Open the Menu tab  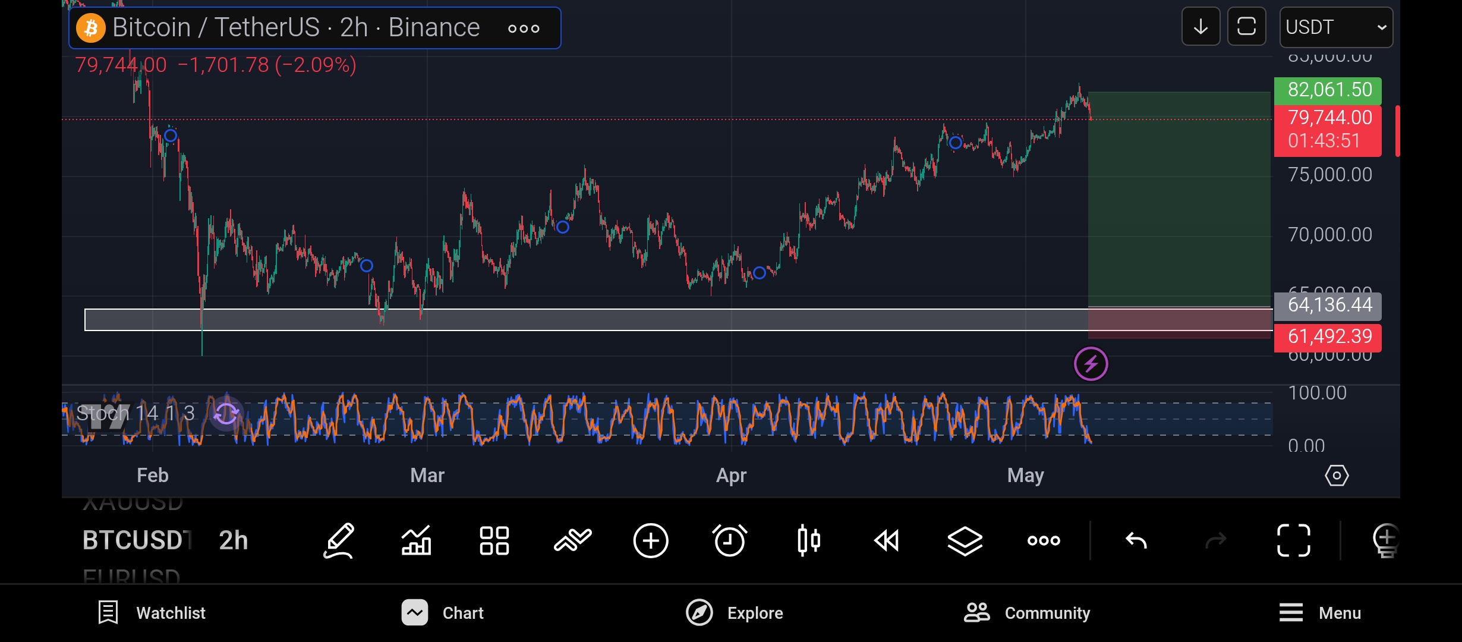[1320, 613]
